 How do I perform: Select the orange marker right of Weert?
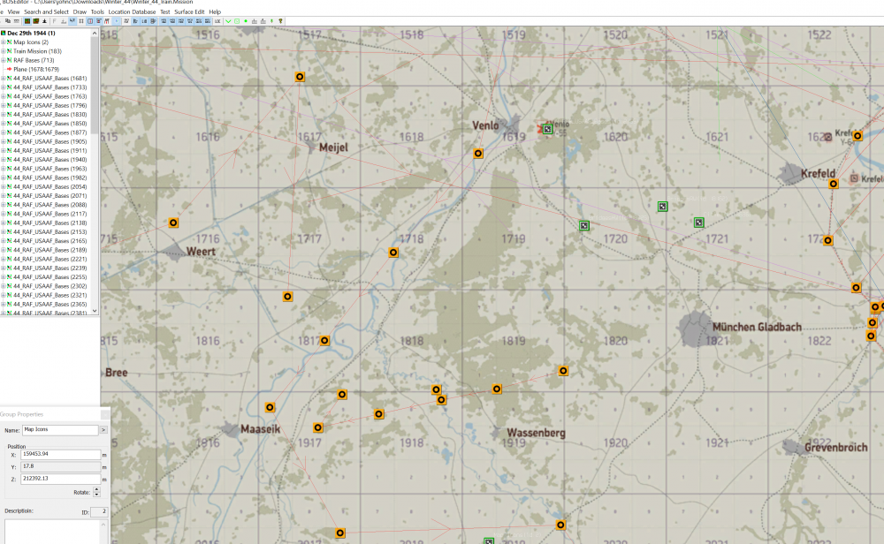click(393, 253)
